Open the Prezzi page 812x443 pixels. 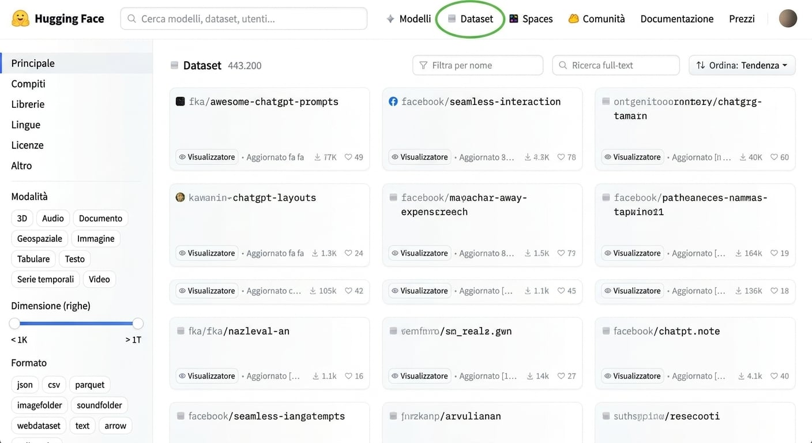pos(742,19)
